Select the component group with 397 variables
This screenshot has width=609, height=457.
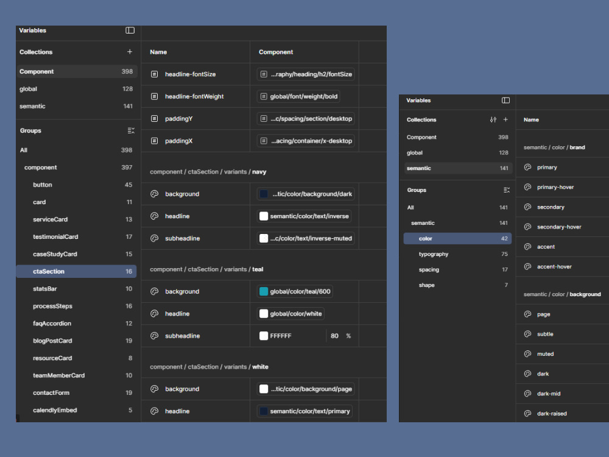point(77,168)
